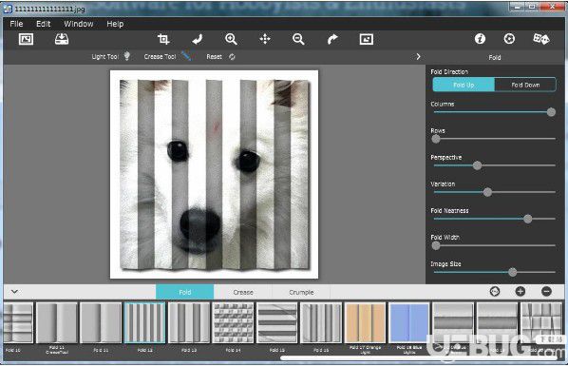
Task: Collapse the right panel using chevron arrow
Action: (x=418, y=57)
